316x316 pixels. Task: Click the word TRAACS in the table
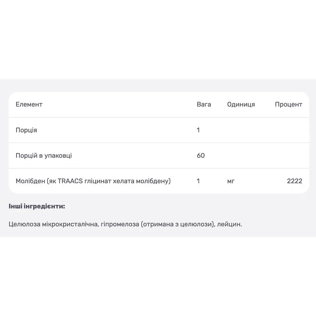[x=70, y=181]
